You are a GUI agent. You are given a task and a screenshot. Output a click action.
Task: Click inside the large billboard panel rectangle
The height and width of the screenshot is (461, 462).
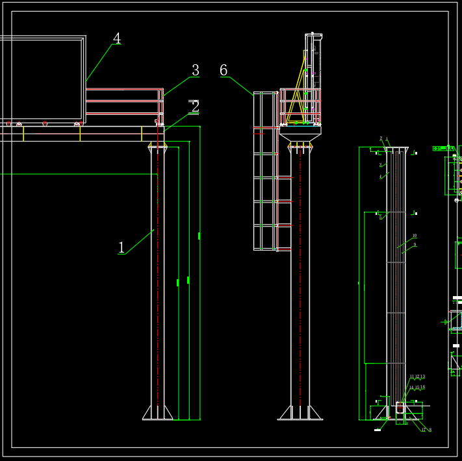(42, 78)
